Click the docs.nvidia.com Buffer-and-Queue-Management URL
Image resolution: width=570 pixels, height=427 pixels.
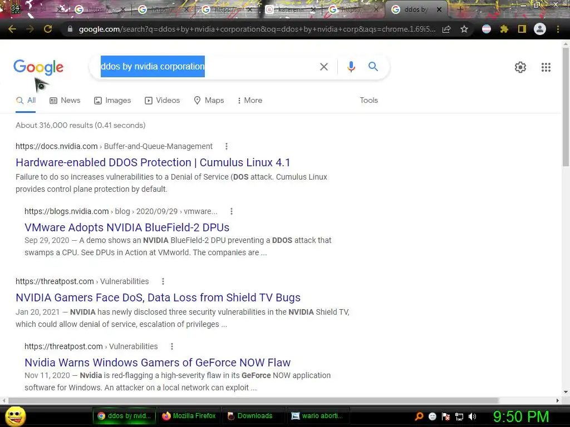(x=114, y=146)
